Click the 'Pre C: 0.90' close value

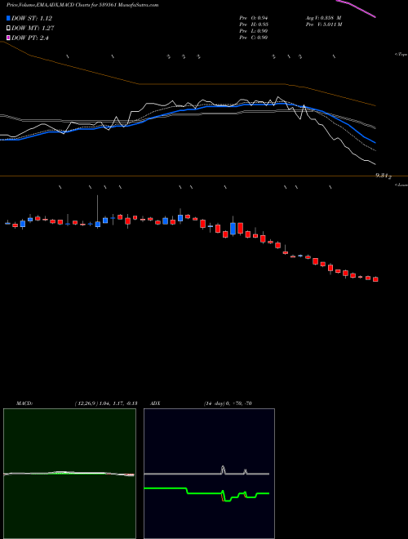(254, 38)
